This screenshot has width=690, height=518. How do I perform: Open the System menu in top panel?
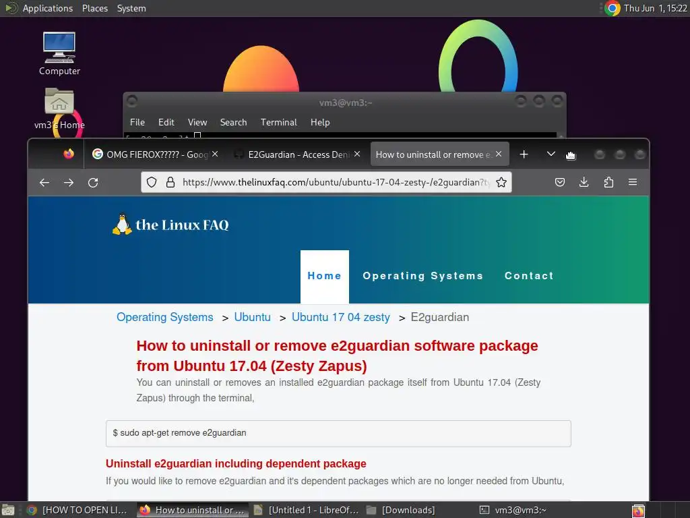click(x=131, y=8)
